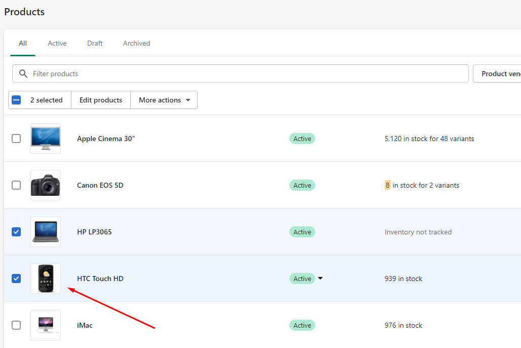Click Active badge for HP LP3065

(x=302, y=232)
